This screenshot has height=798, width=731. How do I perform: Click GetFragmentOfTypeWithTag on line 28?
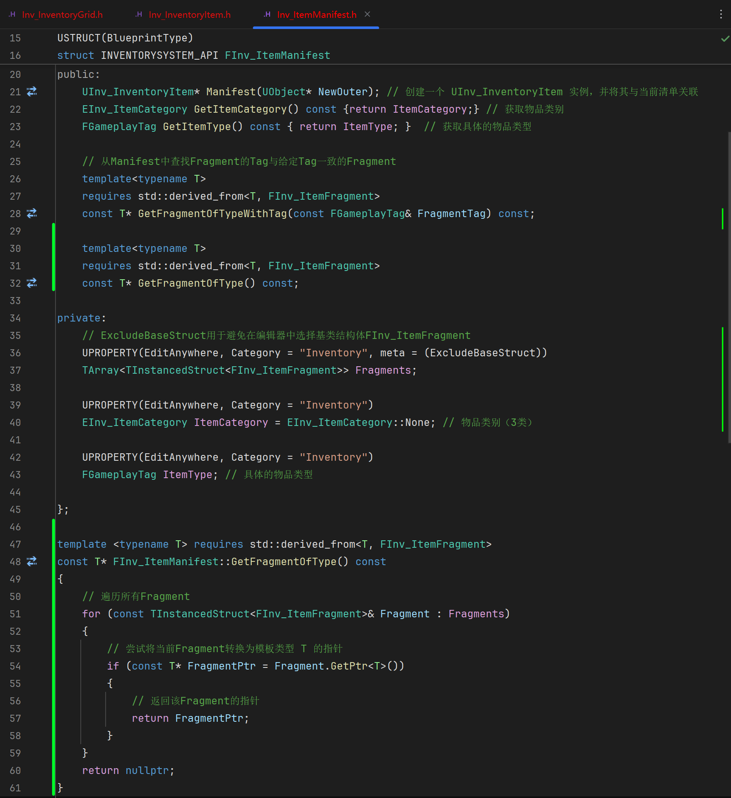(x=212, y=214)
